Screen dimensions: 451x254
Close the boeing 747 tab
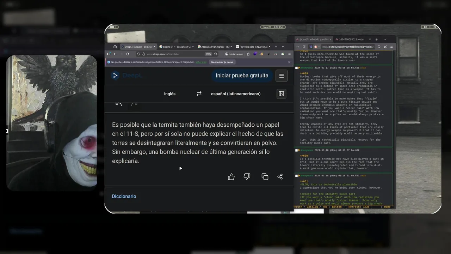(193, 47)
